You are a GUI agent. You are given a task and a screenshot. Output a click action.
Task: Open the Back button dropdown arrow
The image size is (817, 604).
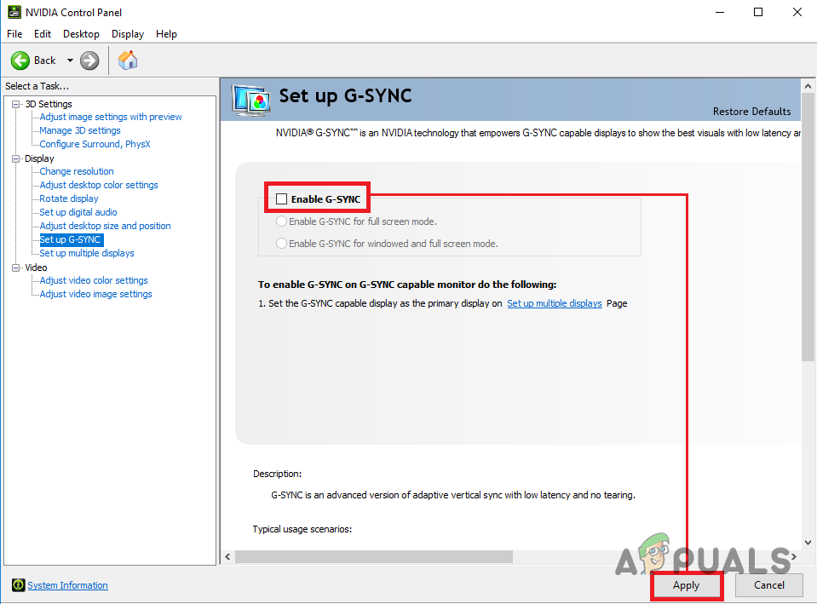[69, 60]
